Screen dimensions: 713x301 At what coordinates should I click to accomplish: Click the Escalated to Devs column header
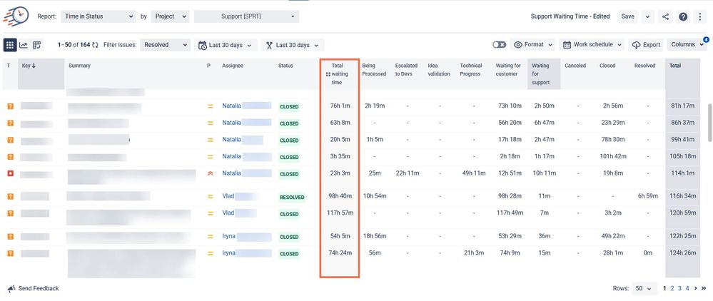point(406,70)
